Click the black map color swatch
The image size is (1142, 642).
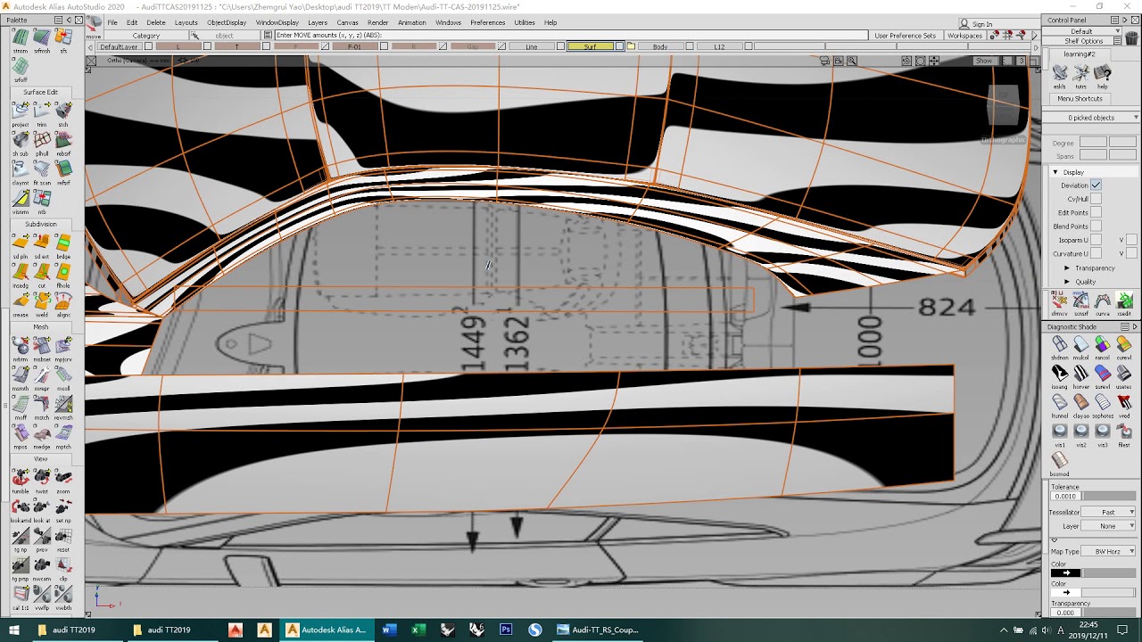[x=1066, y=572]
